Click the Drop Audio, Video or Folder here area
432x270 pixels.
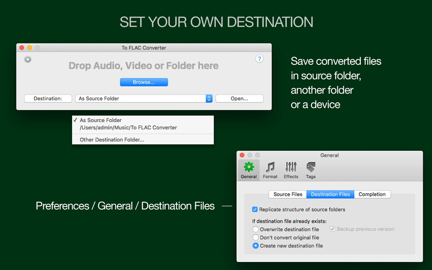coord(143,66)
